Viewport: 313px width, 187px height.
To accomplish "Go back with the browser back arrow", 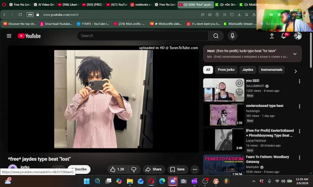I will coord(4,15).
